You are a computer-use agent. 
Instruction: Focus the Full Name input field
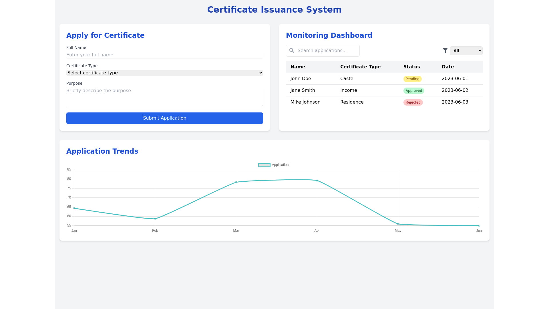(164, 55)
